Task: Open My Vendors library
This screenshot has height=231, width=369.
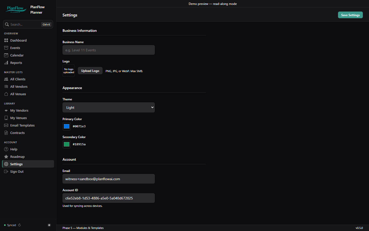Action: pyautogui.click(x=28, y=110)
